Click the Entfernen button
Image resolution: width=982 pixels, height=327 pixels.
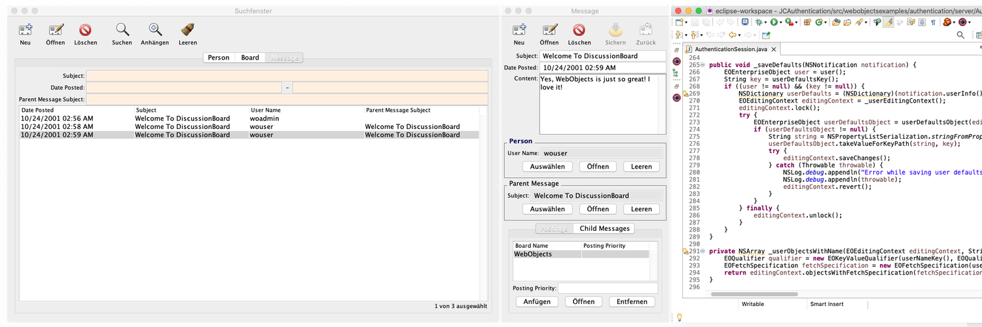coord(632,301)
